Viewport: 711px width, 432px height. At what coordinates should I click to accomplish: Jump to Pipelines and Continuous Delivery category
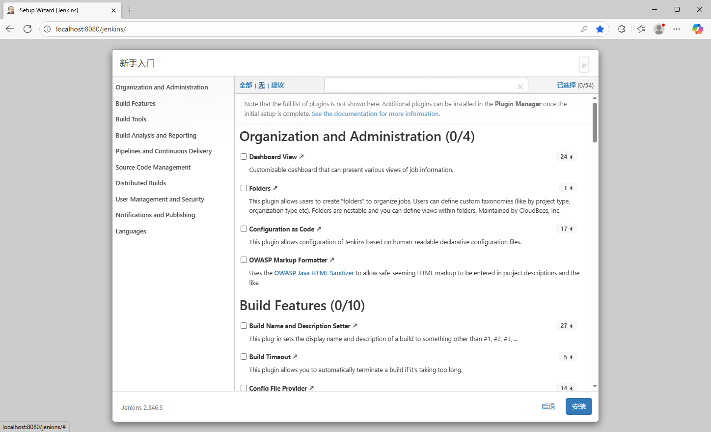(x=164, y=151)
